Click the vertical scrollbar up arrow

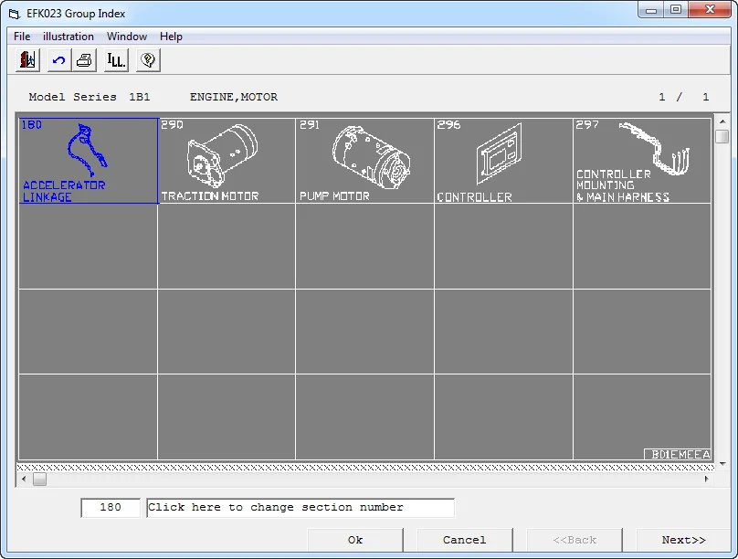[722, 121]
